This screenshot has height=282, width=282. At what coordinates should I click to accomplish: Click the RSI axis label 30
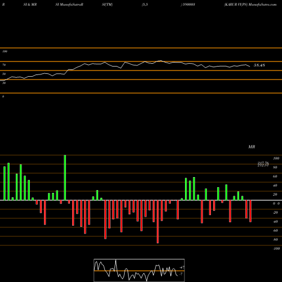pos(4,83)
